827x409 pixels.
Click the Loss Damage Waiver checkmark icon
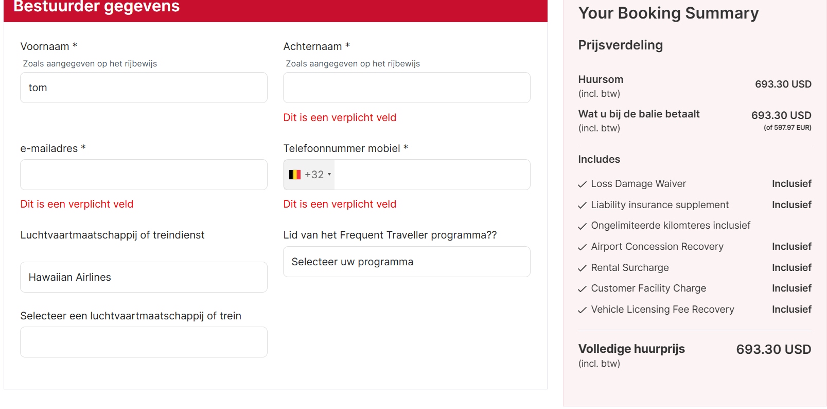[x=582, y=184]
